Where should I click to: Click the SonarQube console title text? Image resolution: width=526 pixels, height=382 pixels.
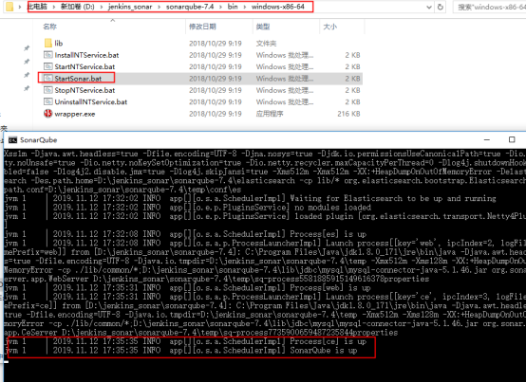point(38,140)
